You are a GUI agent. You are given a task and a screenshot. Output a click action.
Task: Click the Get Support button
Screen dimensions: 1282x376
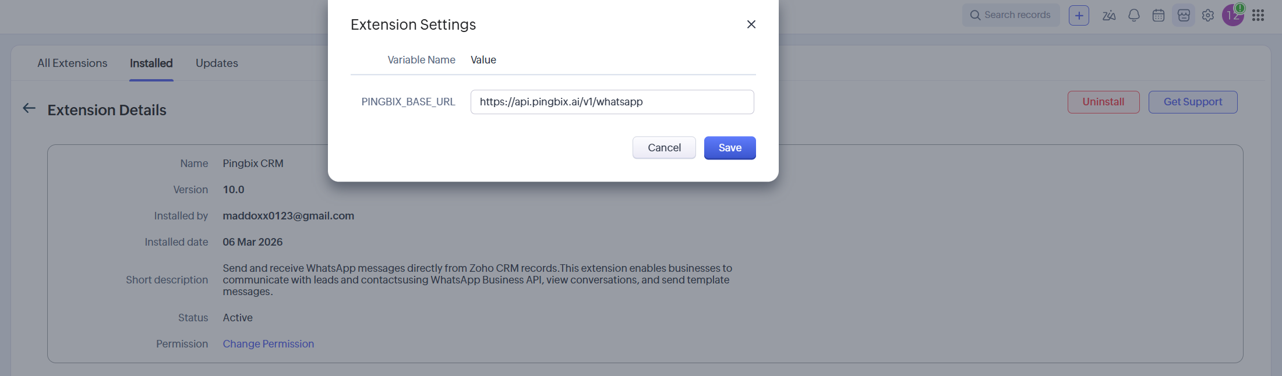point(1193,102)
